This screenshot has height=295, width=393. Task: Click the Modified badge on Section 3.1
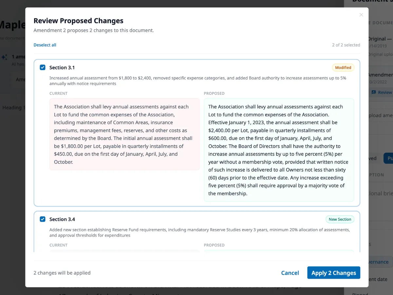pyautogui.click(x=343, y=67)
